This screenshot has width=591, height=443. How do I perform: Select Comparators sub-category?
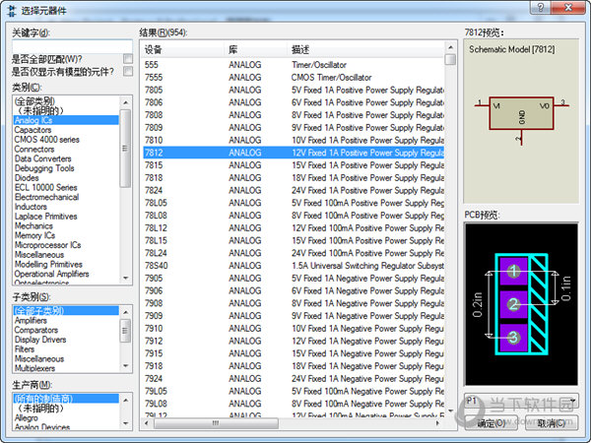[x=36, y=330]
